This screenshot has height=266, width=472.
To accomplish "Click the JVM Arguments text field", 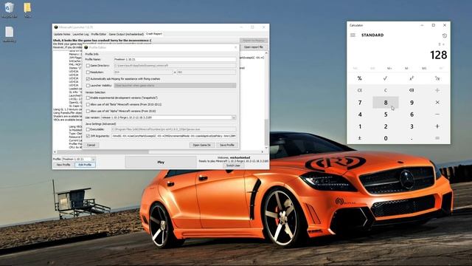I will click(x=174, y=136).
